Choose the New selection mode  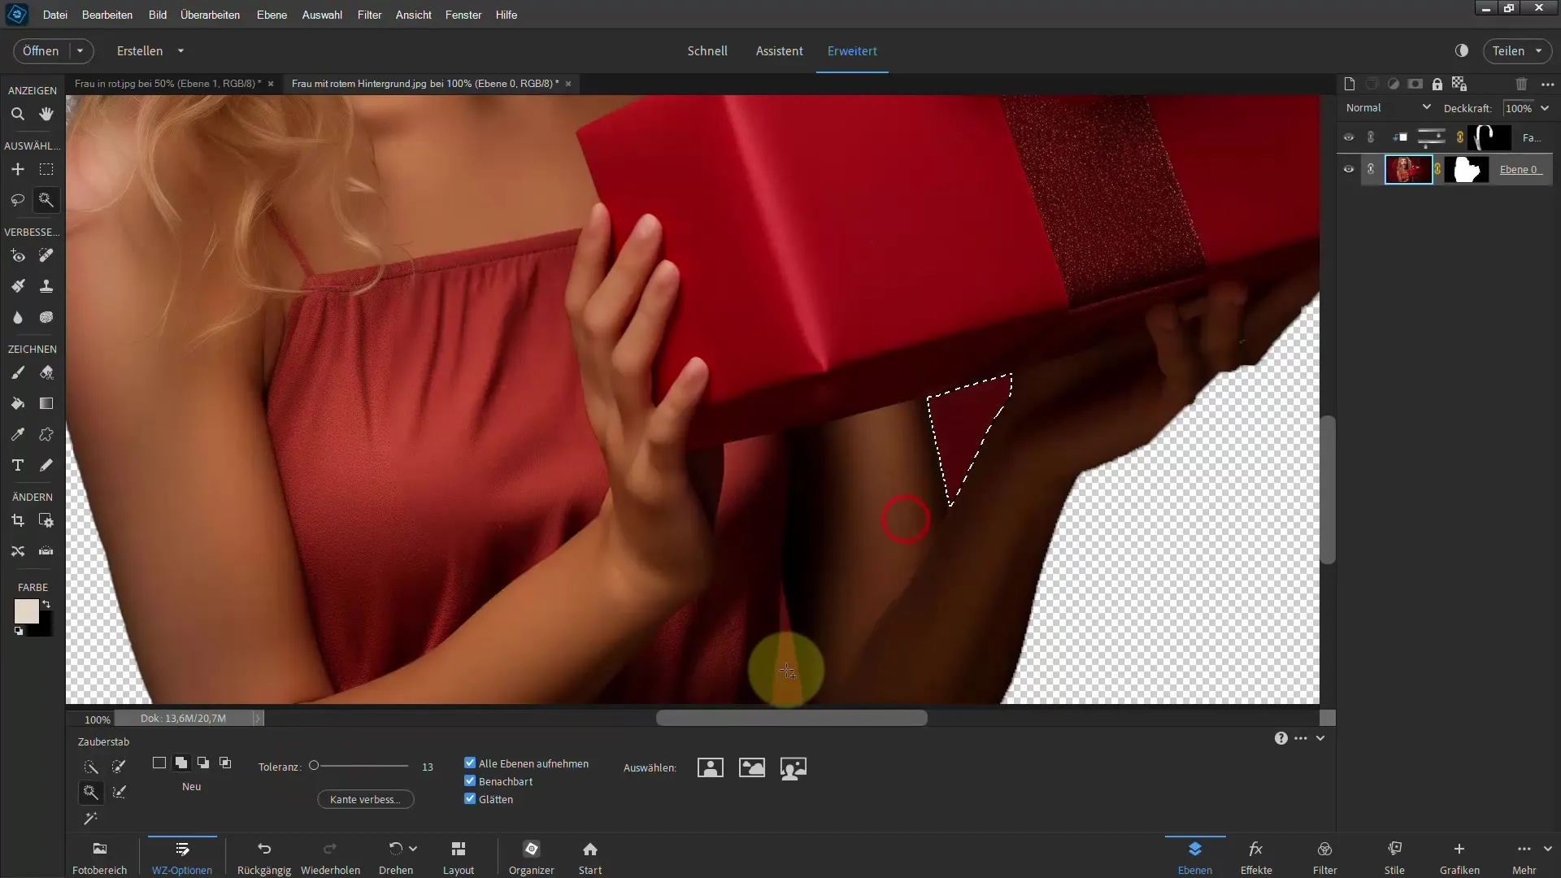(159, 763)
